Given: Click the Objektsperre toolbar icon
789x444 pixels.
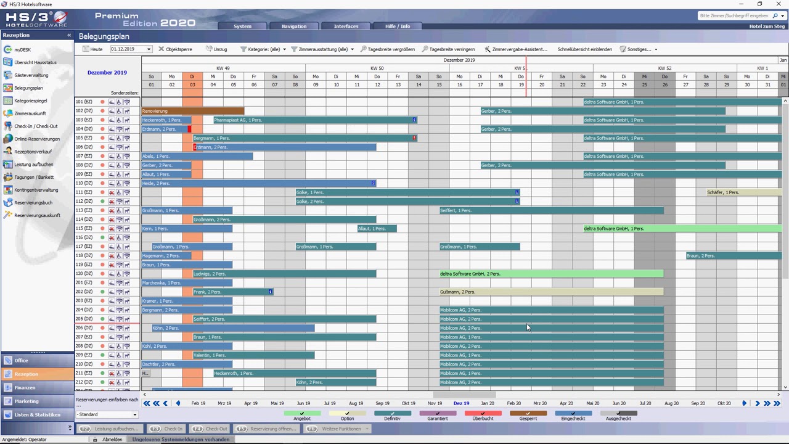Looking at the screenshot, I should click(x=161, y=49).
